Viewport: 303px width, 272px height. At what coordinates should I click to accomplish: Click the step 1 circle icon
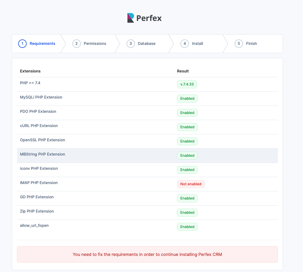click(x=22, y=44)
